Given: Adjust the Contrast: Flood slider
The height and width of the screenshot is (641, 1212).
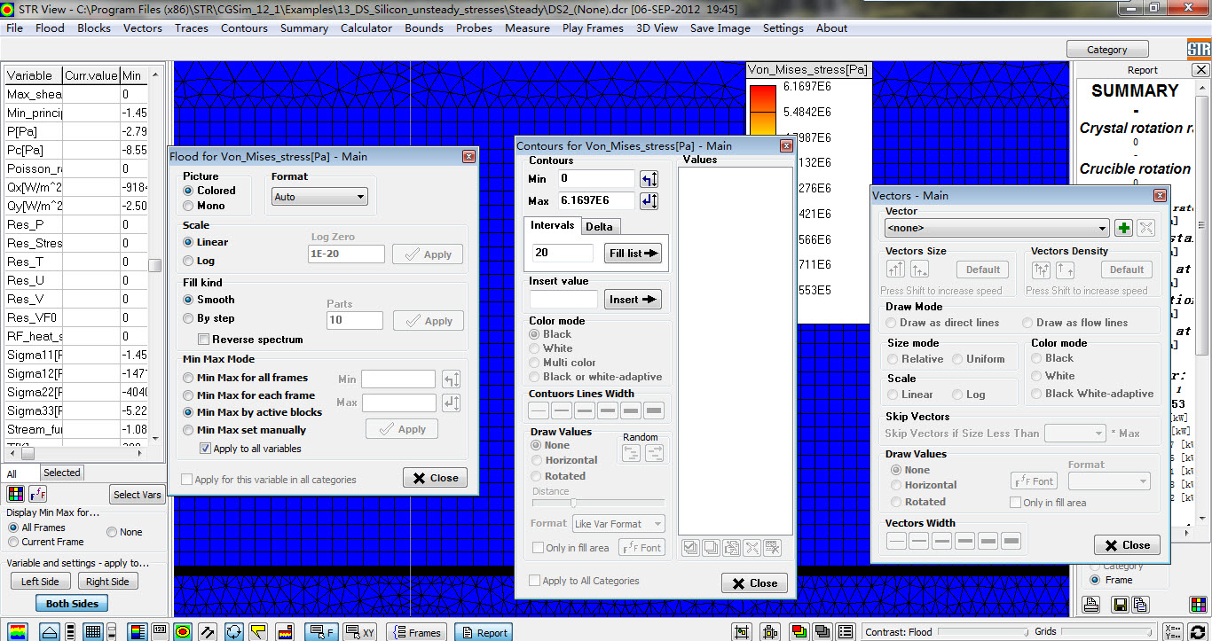Looking at the screenshot, I should pos(983,632).
